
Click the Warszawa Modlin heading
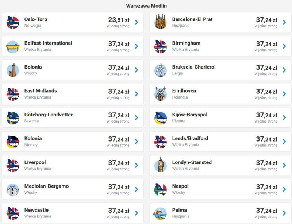[x=146, y=6]
